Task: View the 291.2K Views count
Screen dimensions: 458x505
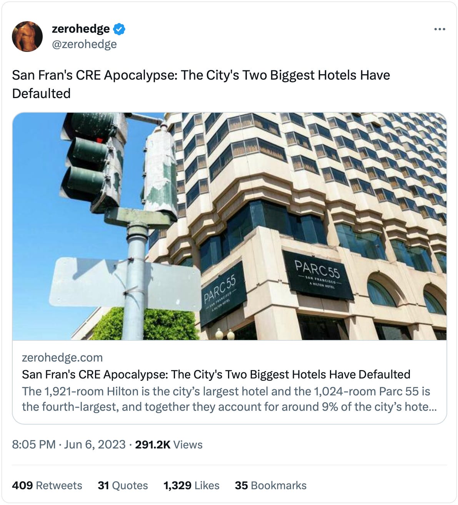Action: coord(169,445)
